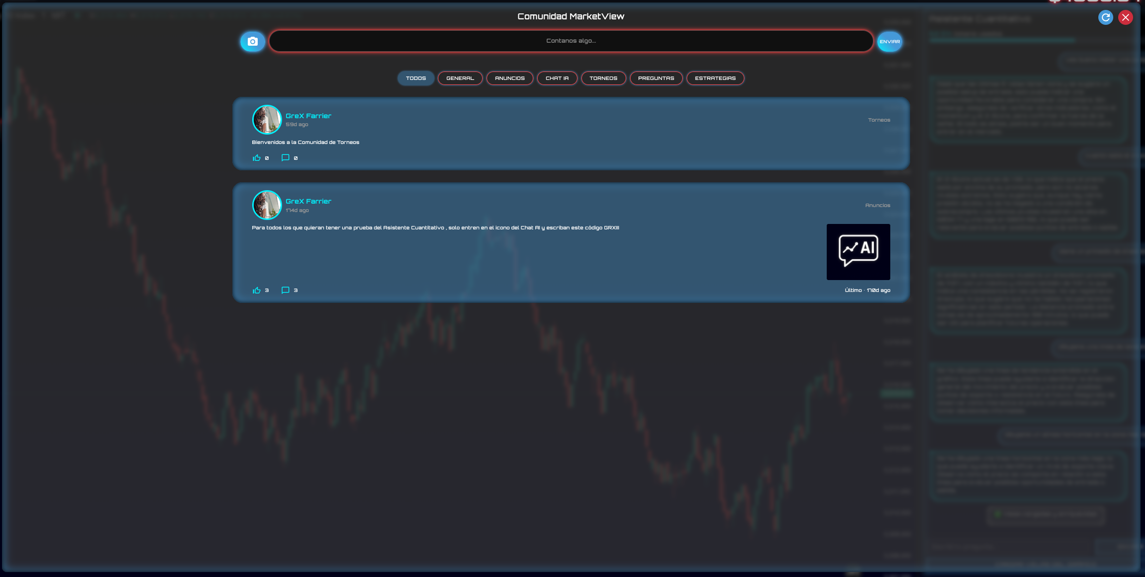
Task: Click GreX Farrier's avatar on the first post
Action: (x=267, y=120)
